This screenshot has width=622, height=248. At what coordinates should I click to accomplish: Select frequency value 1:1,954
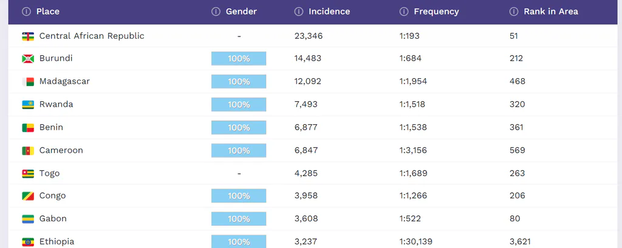coord(413,82)
